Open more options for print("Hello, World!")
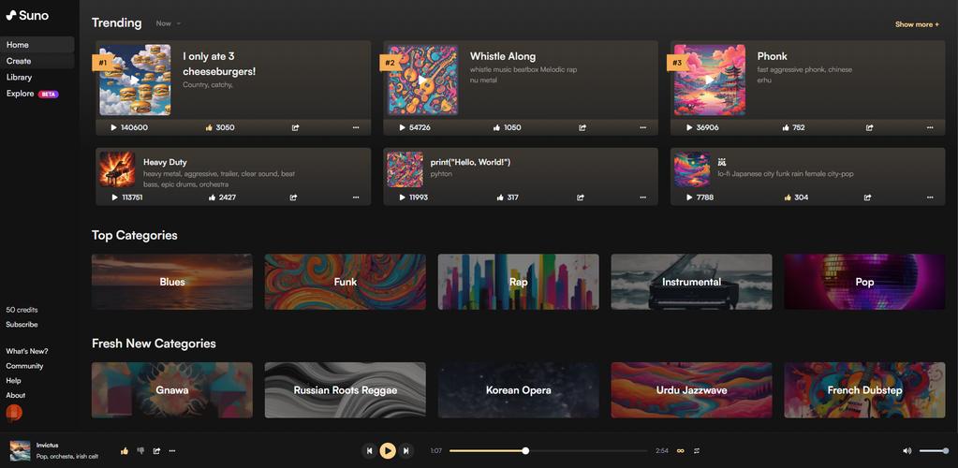958x468 pixels. [642, 197]
